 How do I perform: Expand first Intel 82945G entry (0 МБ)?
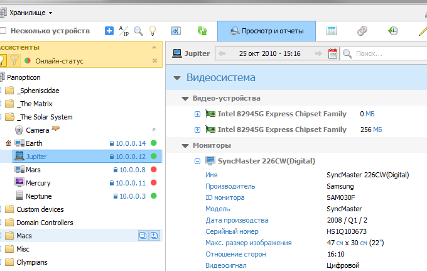pyautogui.click(x=197, y=114)
